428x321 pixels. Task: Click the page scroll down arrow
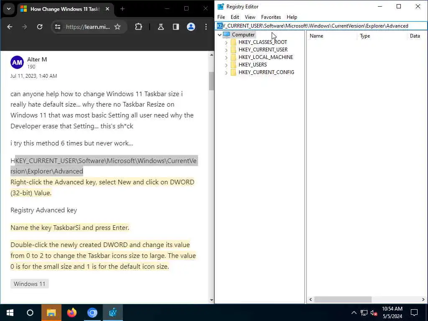pos(211,300)
